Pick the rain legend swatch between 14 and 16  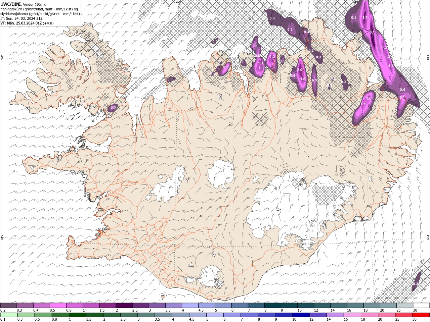click(335, 315)
